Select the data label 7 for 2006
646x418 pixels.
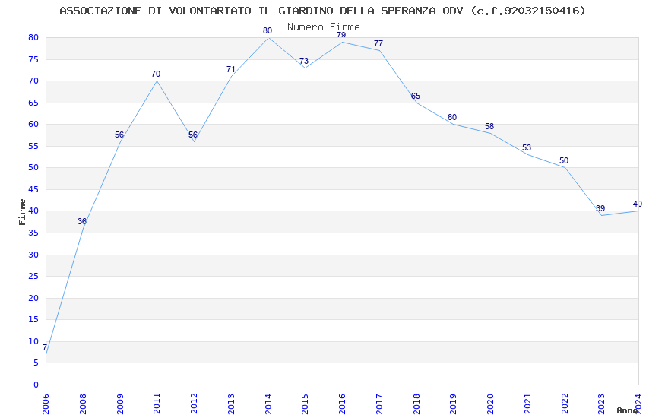coord(45,347)
